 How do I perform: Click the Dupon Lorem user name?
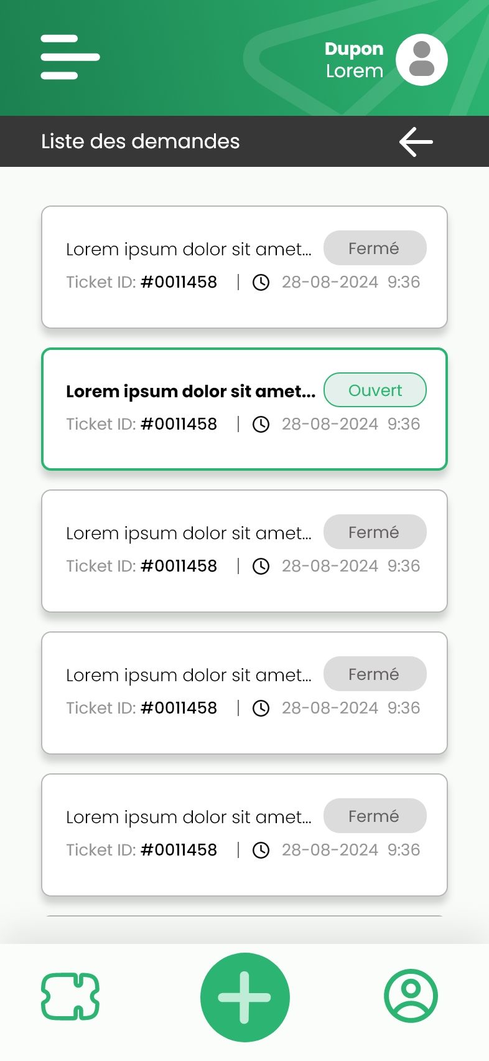(x=353, y=60)
